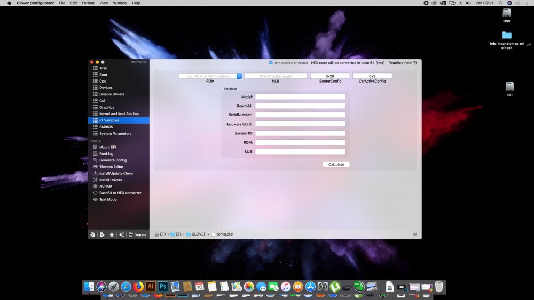Select the Acpi section
534x300 pixels.
coord(118,68)
